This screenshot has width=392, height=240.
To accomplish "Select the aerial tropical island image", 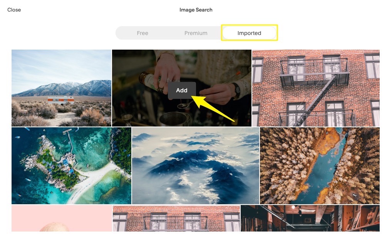I will pos(71,165).
